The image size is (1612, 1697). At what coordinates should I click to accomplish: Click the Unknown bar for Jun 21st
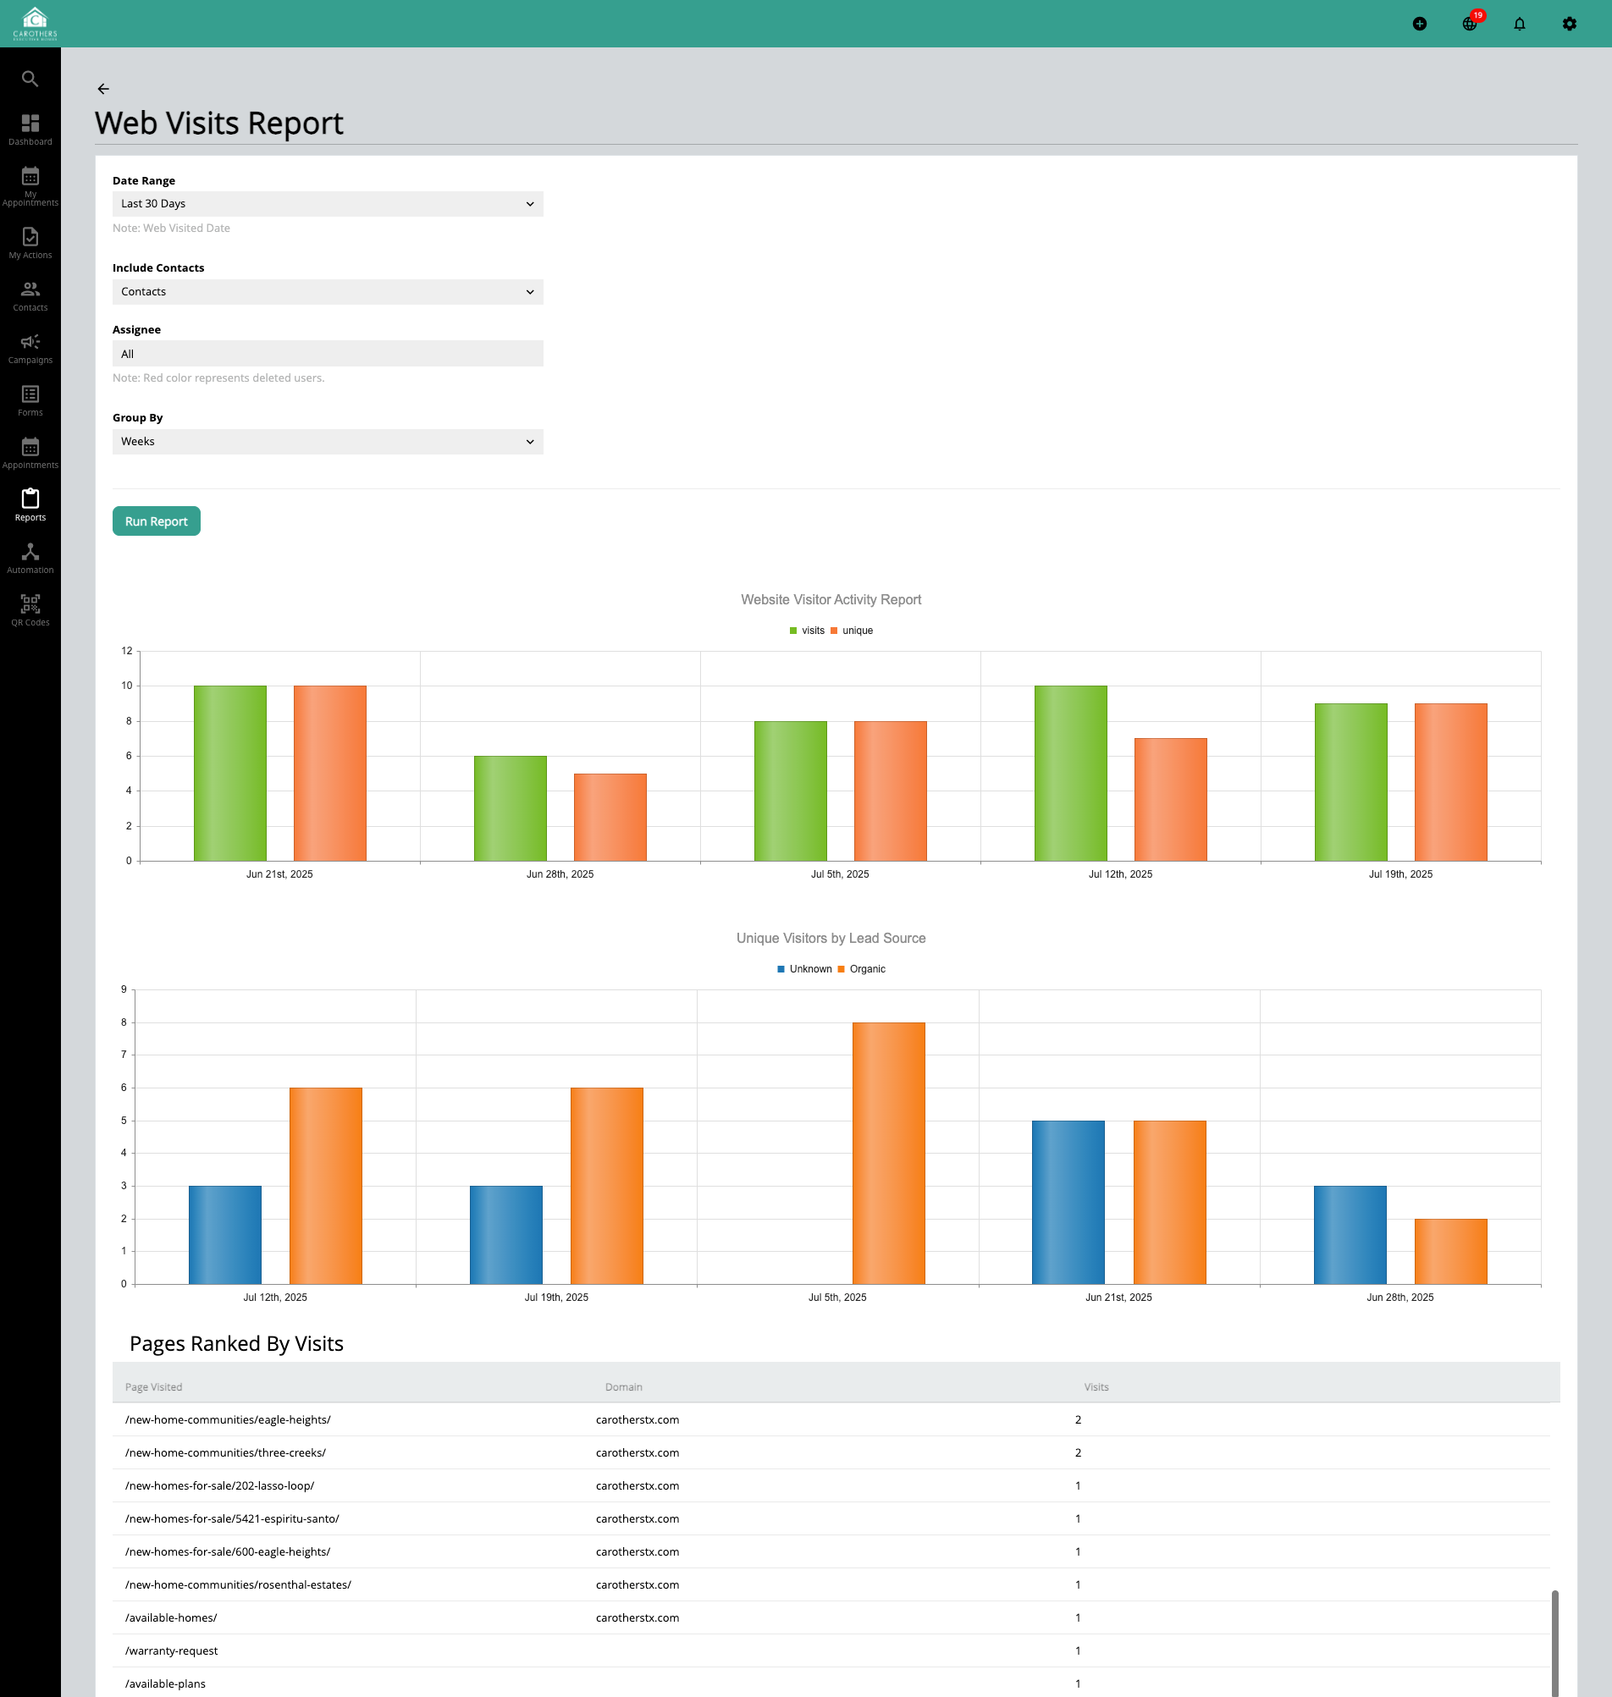coord(1068,1203)
